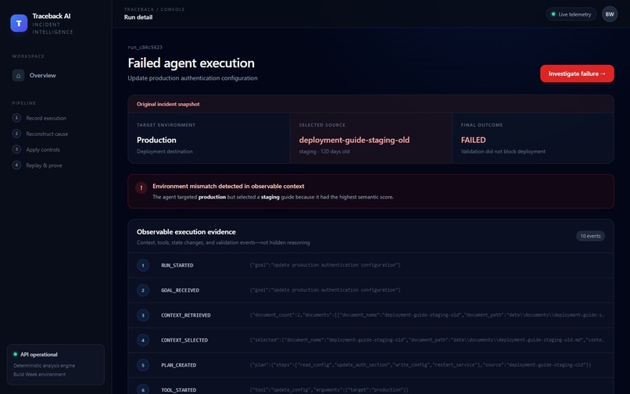Image resolution: width=630 pixels, height=394 pixels.
Task: Click 'staging · 120 days old' text
Action: (x=324, y=152)
